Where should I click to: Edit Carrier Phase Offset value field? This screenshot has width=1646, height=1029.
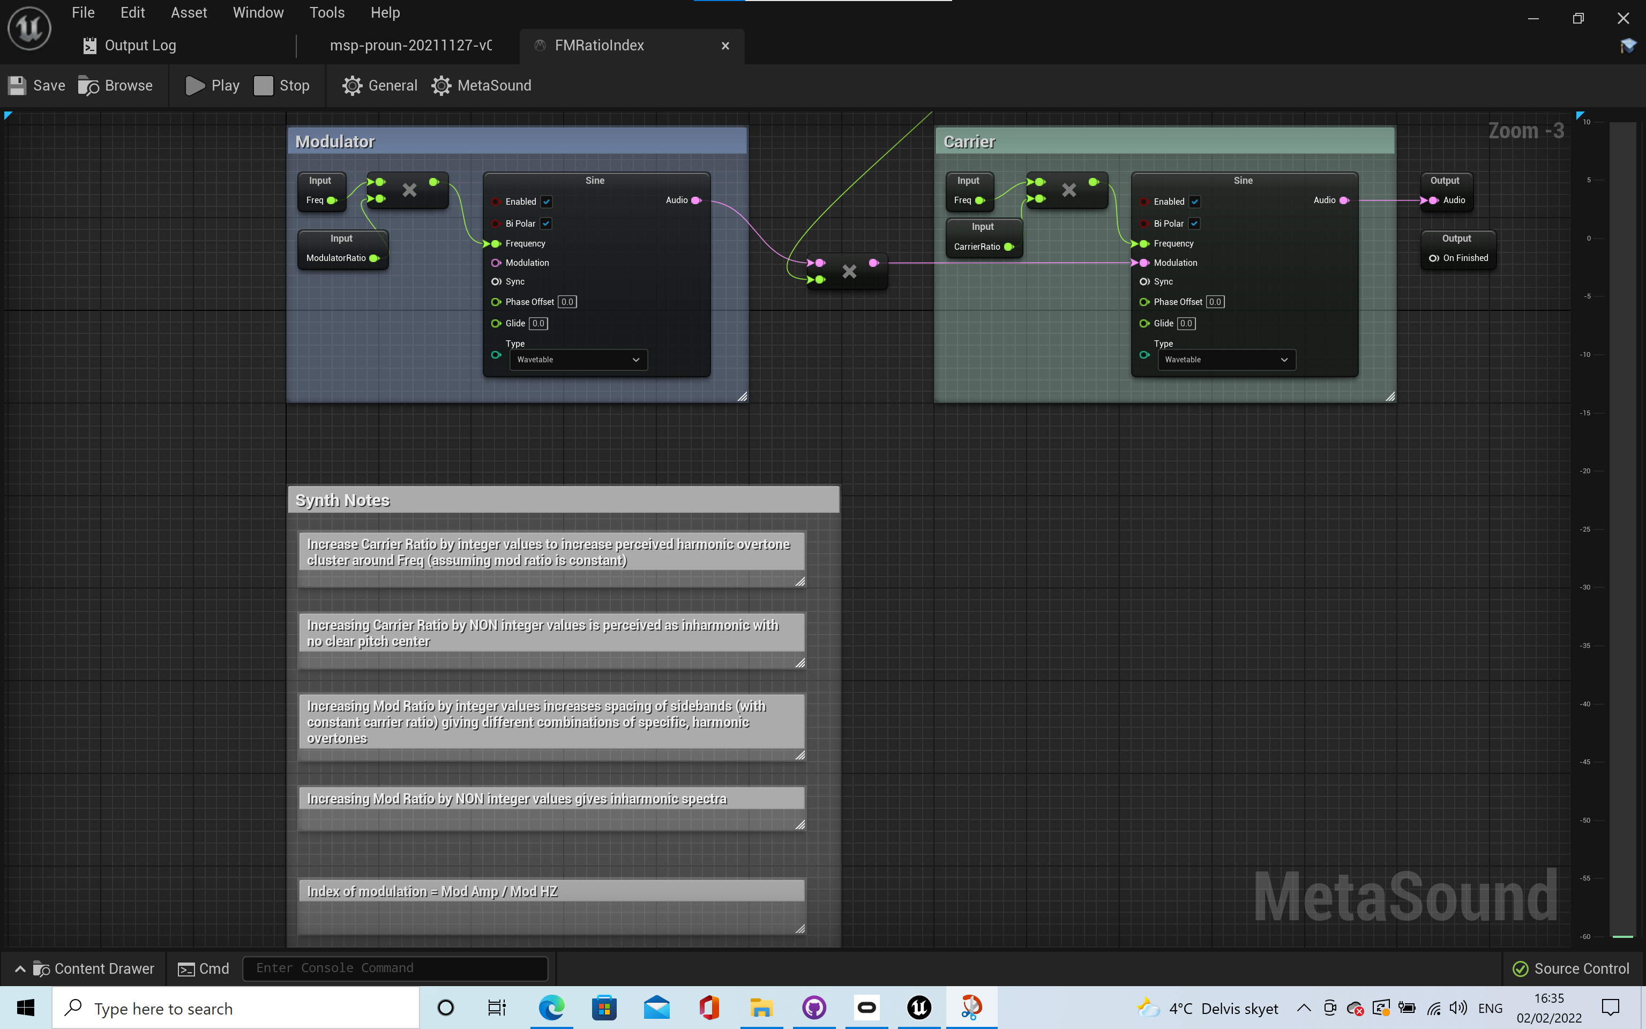point(1215,302)
